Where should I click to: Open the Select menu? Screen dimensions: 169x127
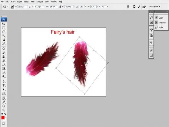pos(26,2)
